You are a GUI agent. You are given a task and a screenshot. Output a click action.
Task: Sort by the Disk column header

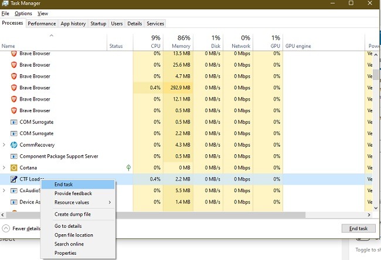tap(208, 42)
